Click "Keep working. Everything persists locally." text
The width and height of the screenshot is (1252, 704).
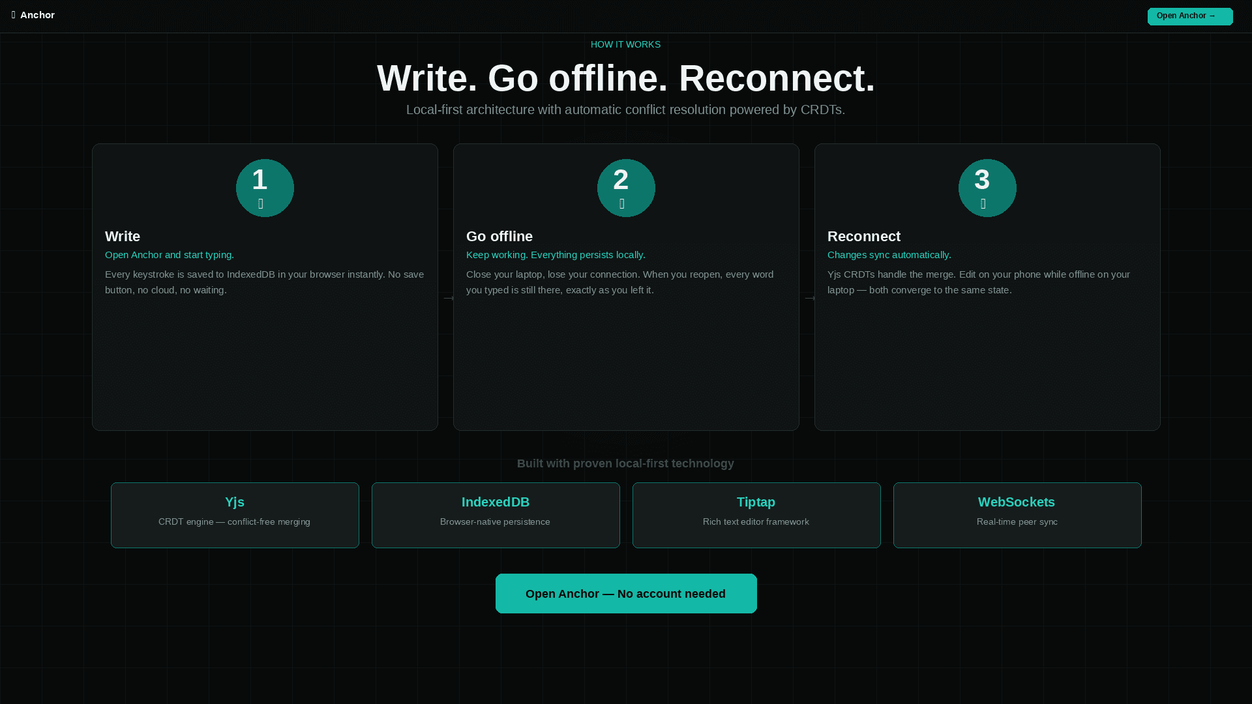pos(556,255)
